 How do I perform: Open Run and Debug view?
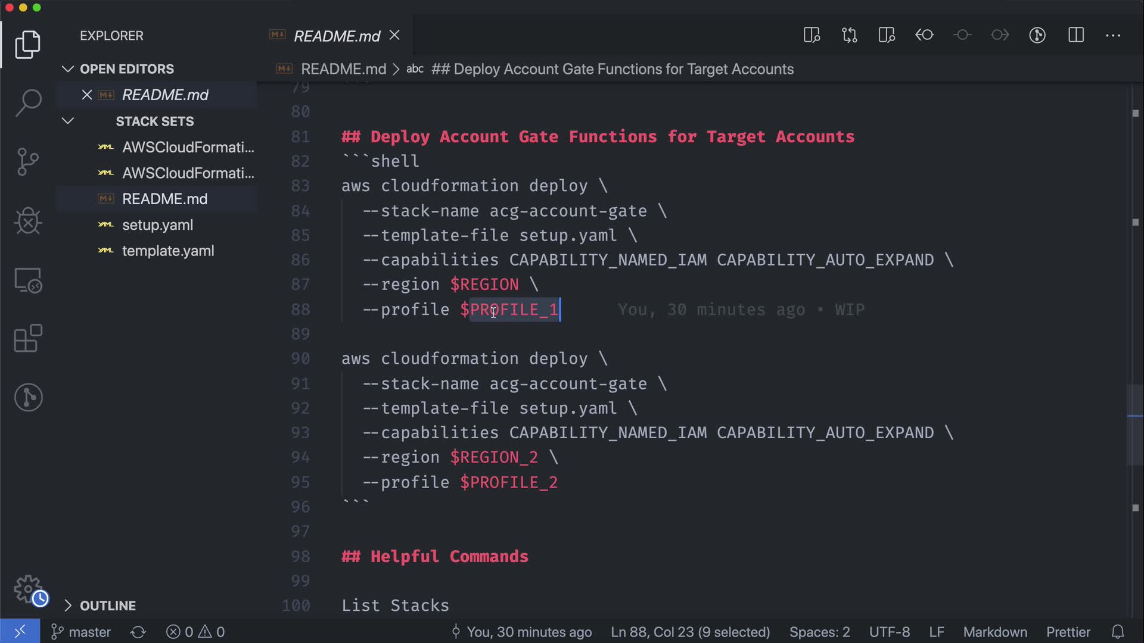[x=28, y=221]
